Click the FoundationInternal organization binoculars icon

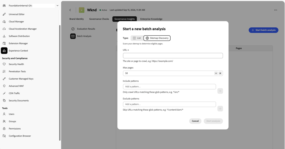[4, 6]
